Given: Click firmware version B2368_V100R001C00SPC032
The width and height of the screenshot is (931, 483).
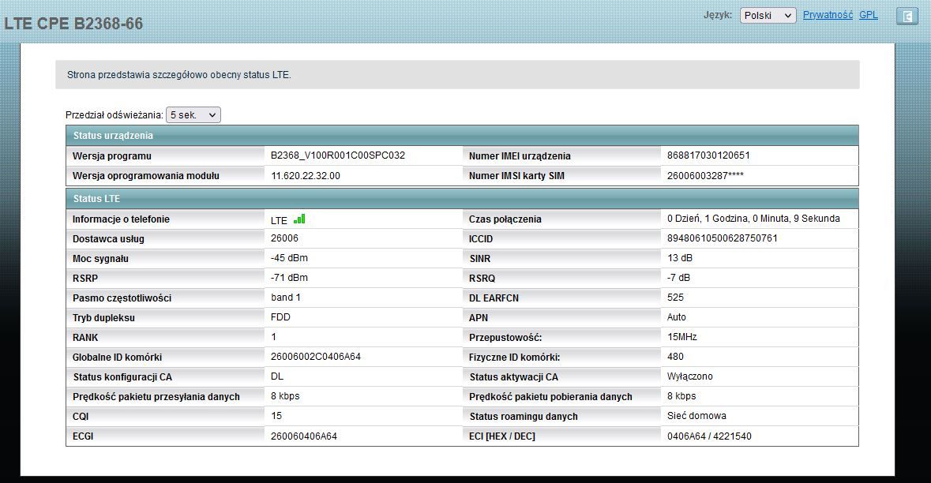Looking at the screenshot, I should point(338,155).
